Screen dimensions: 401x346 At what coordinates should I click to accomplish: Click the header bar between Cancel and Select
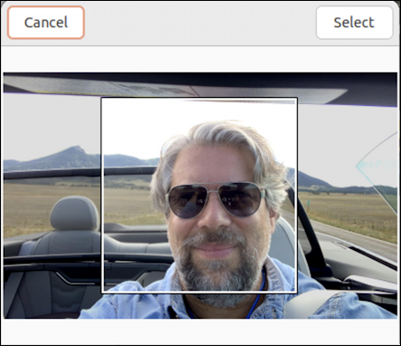click(200, 23)
